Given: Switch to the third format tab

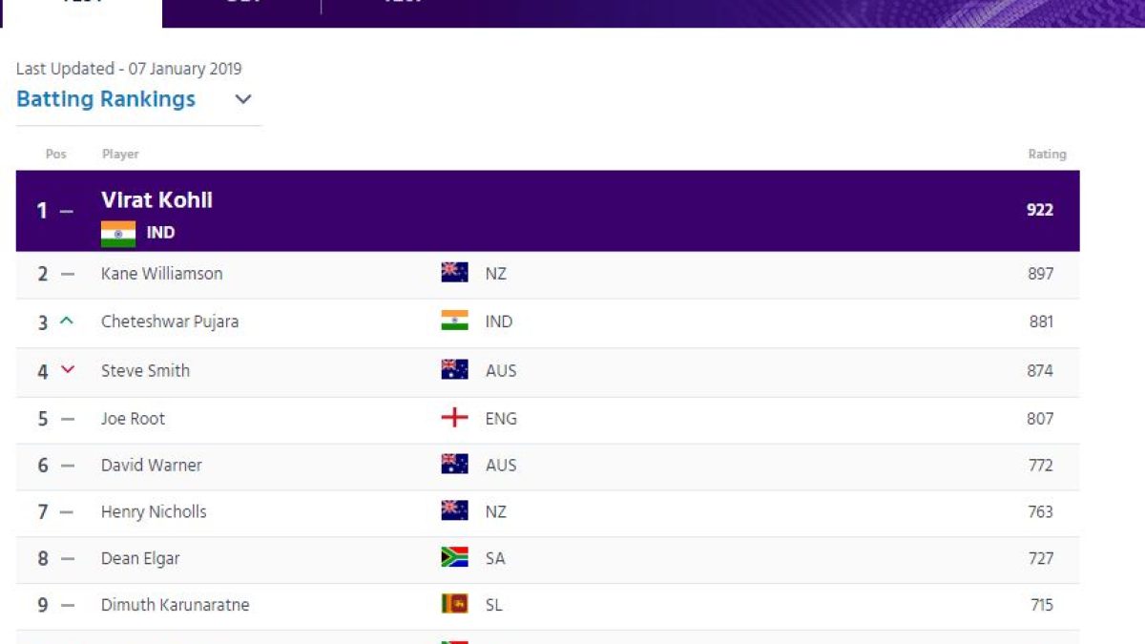Looking at the screenshot, I should [401, 10].
